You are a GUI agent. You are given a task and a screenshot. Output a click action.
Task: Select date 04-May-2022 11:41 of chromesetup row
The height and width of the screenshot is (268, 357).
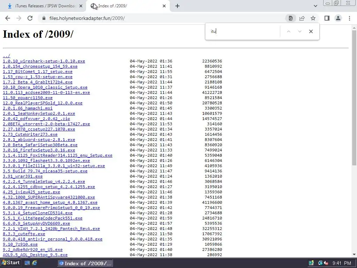(x=151, y=66)
